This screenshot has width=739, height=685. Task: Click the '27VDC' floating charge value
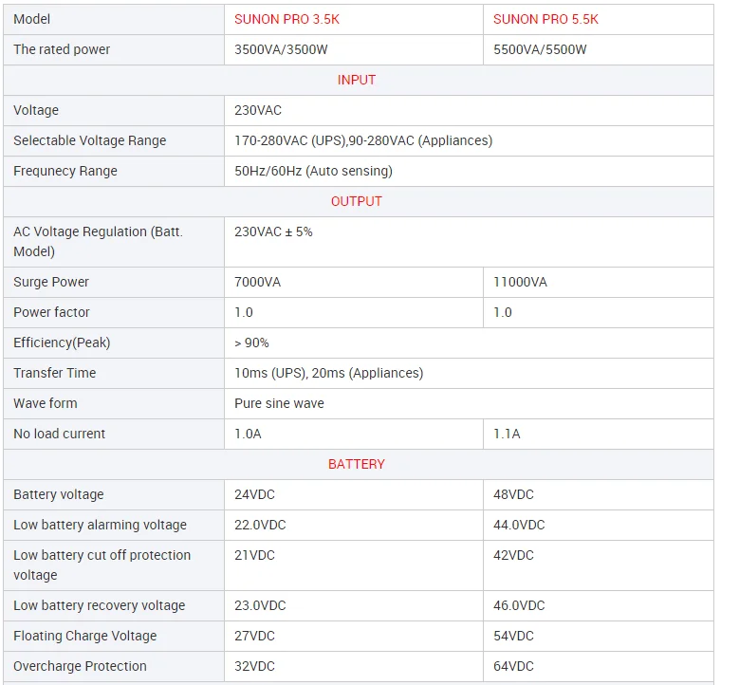(254, 636)
